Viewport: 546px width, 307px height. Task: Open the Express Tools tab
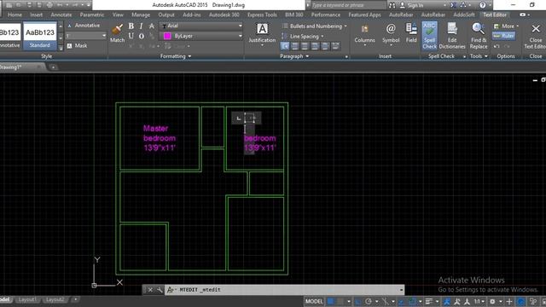tap(262, 14)
